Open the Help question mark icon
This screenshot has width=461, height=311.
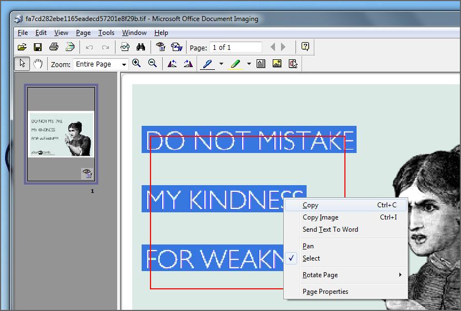pyautogui.click(x=305, y=47)
